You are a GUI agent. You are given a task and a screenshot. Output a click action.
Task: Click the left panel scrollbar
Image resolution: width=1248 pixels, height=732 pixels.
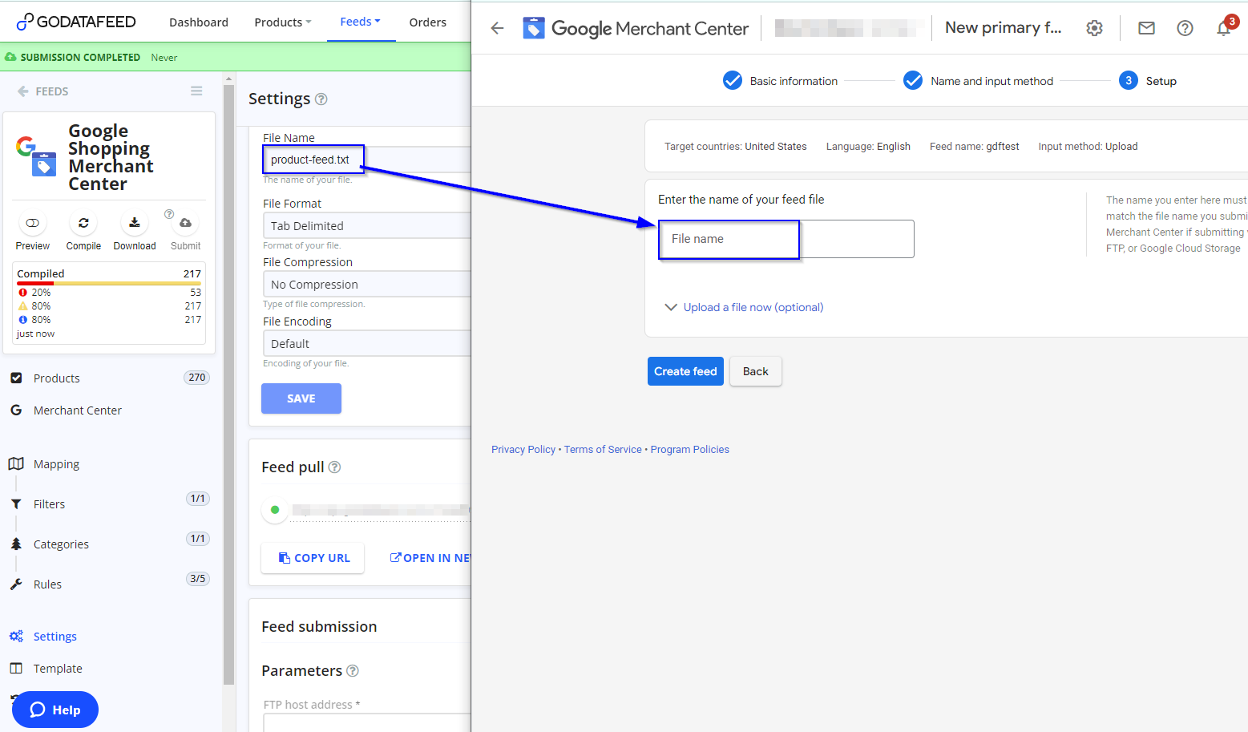click(229, 385)
